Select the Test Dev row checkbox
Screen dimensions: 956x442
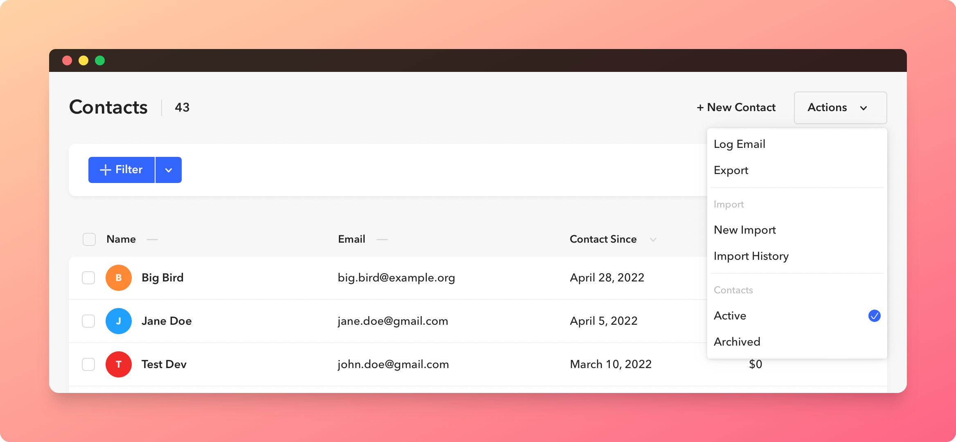(x=88, y=364)
